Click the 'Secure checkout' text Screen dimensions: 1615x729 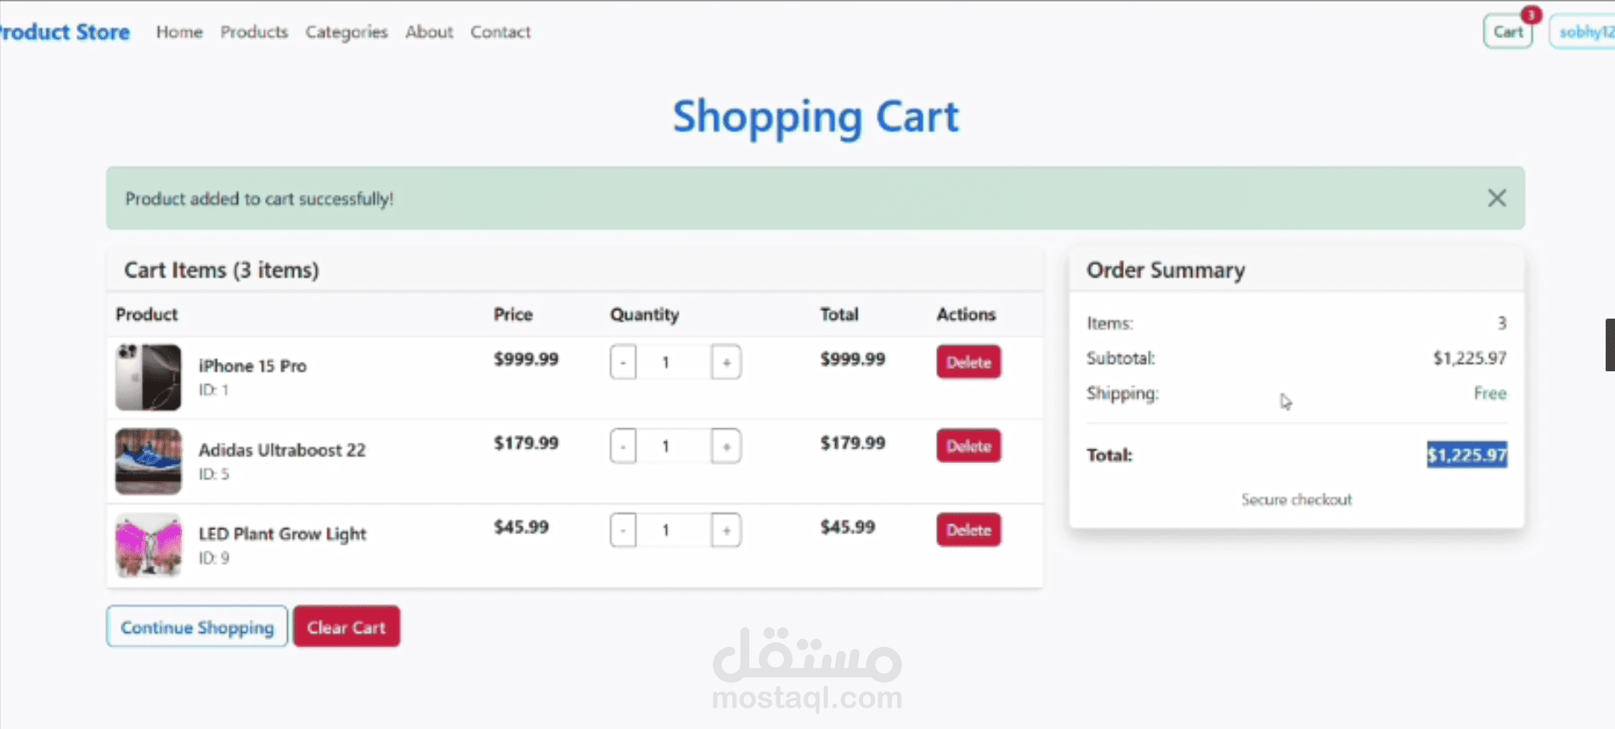click(1296, 500)
